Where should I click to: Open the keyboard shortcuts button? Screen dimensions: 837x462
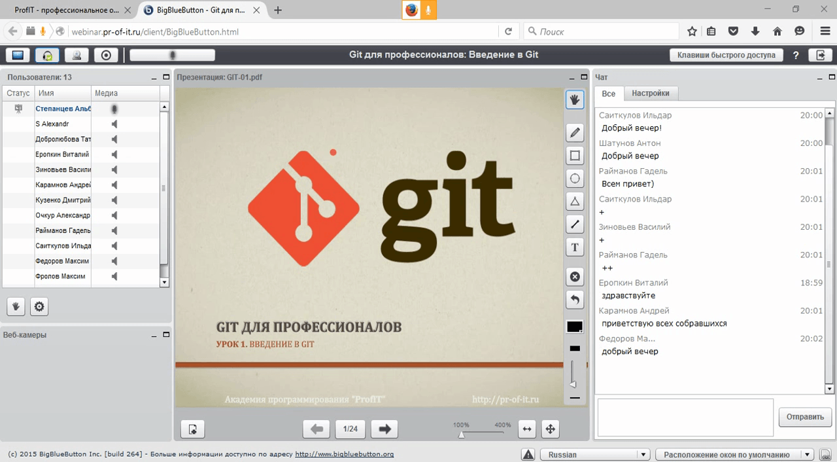click(726, 55)
